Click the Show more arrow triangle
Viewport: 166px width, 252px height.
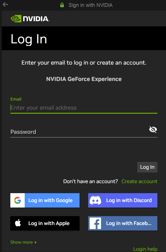35,243
